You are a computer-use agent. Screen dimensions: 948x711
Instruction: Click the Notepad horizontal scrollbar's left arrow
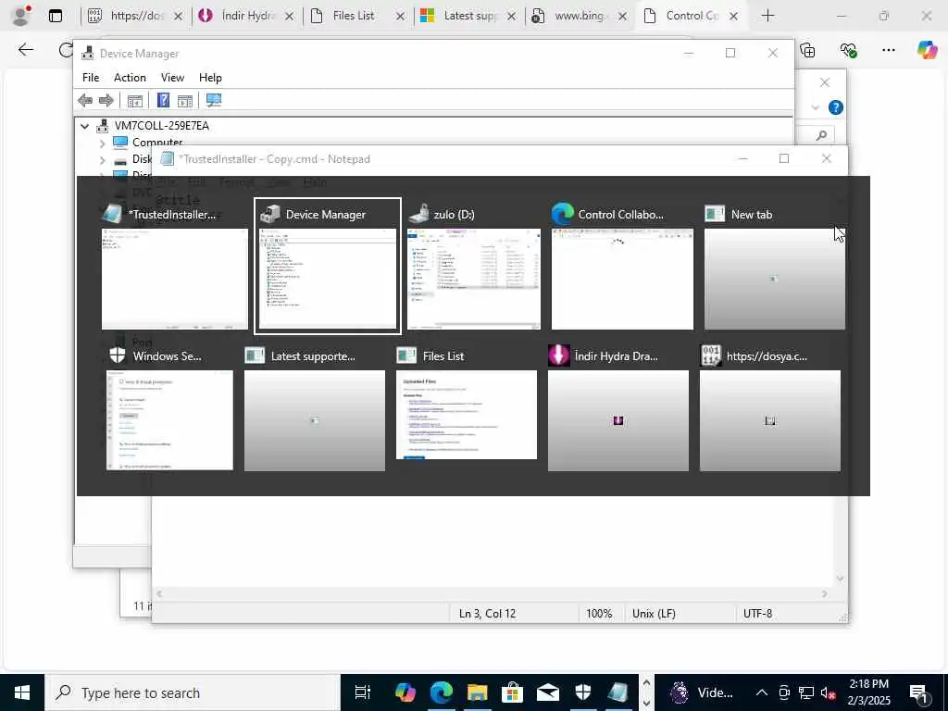click(x=159, y=594)
